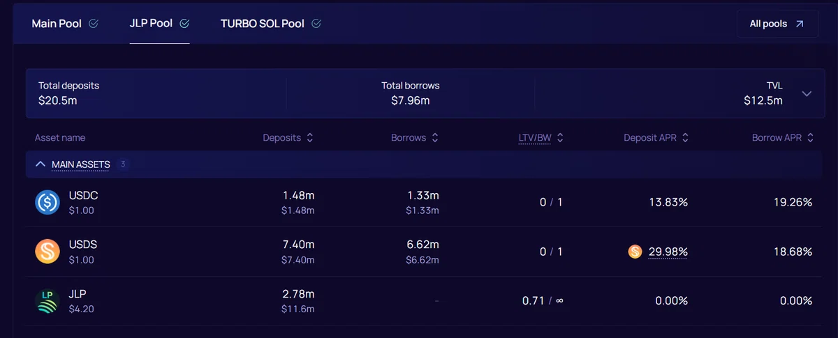The height and width of the screenshot is (338, 838).
Task: Click USDC deposit APR 13.83%
Action: click(668, 202)
